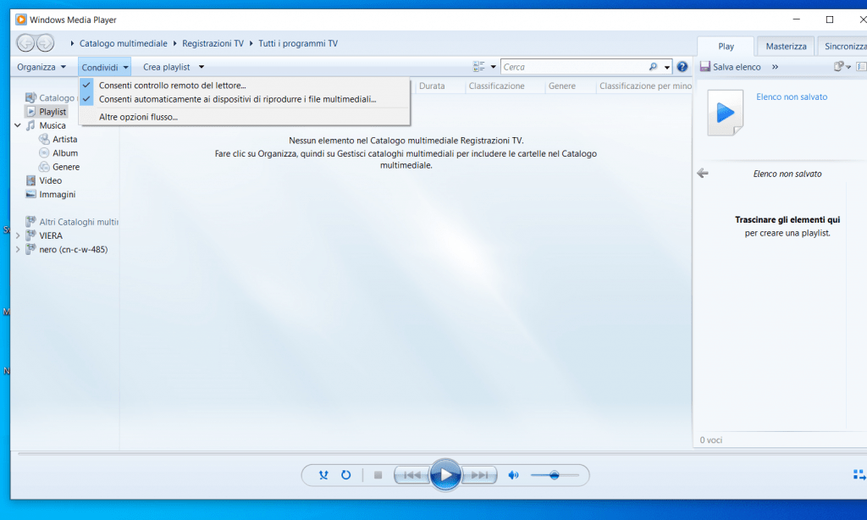Screen dimensions: 867x520
Task: Focus the Cerca search field
Action: [x=575, y=67]
